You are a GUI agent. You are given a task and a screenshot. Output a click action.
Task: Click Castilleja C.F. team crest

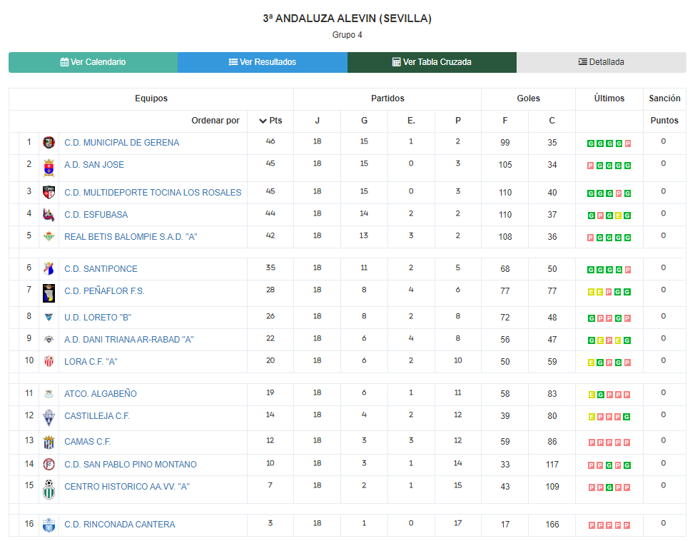point(49,418)
